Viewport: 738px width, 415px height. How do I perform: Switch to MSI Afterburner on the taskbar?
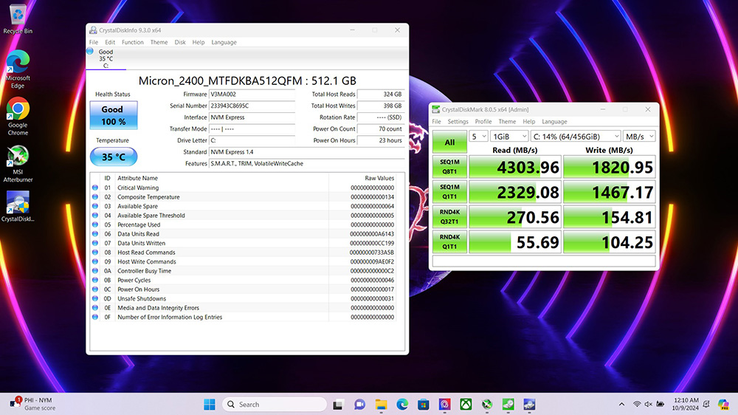pos(487,404)
